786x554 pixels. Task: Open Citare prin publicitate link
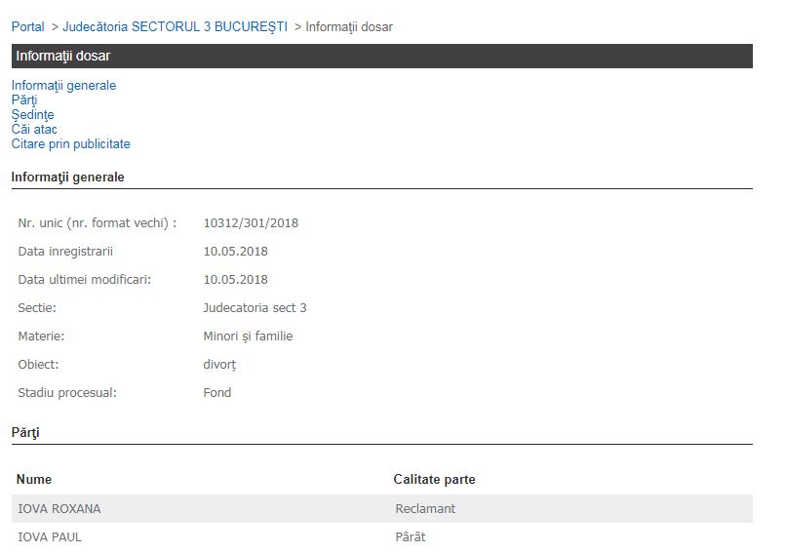point(70,144)
